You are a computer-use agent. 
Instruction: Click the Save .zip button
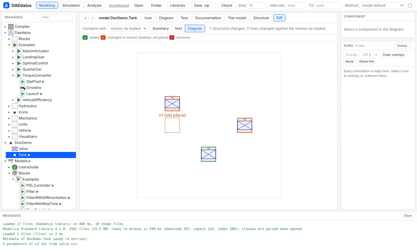click(x=202, y=5)
